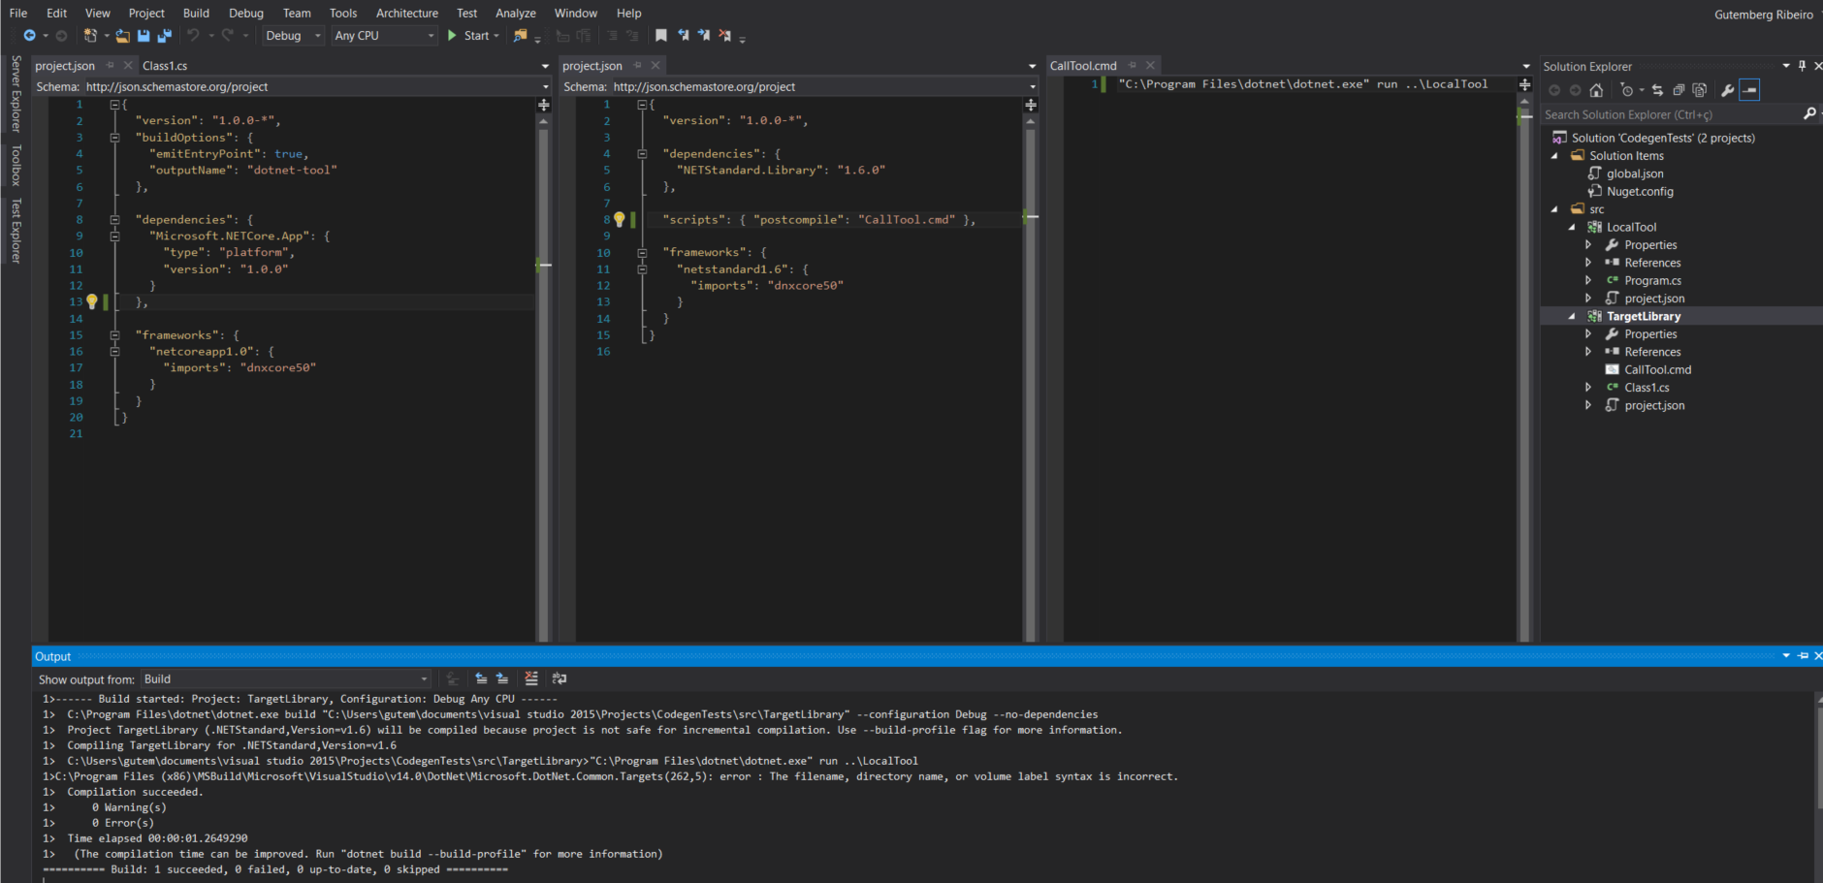
Task: Click the left editor vertical scrollbar
Action: click(x=543, y=378)
